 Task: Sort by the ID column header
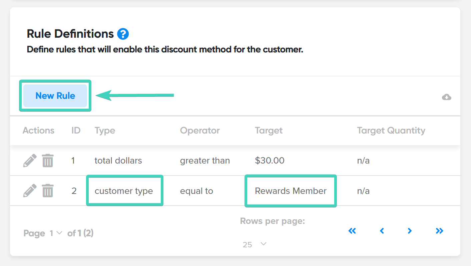click(x=76, y=130)
